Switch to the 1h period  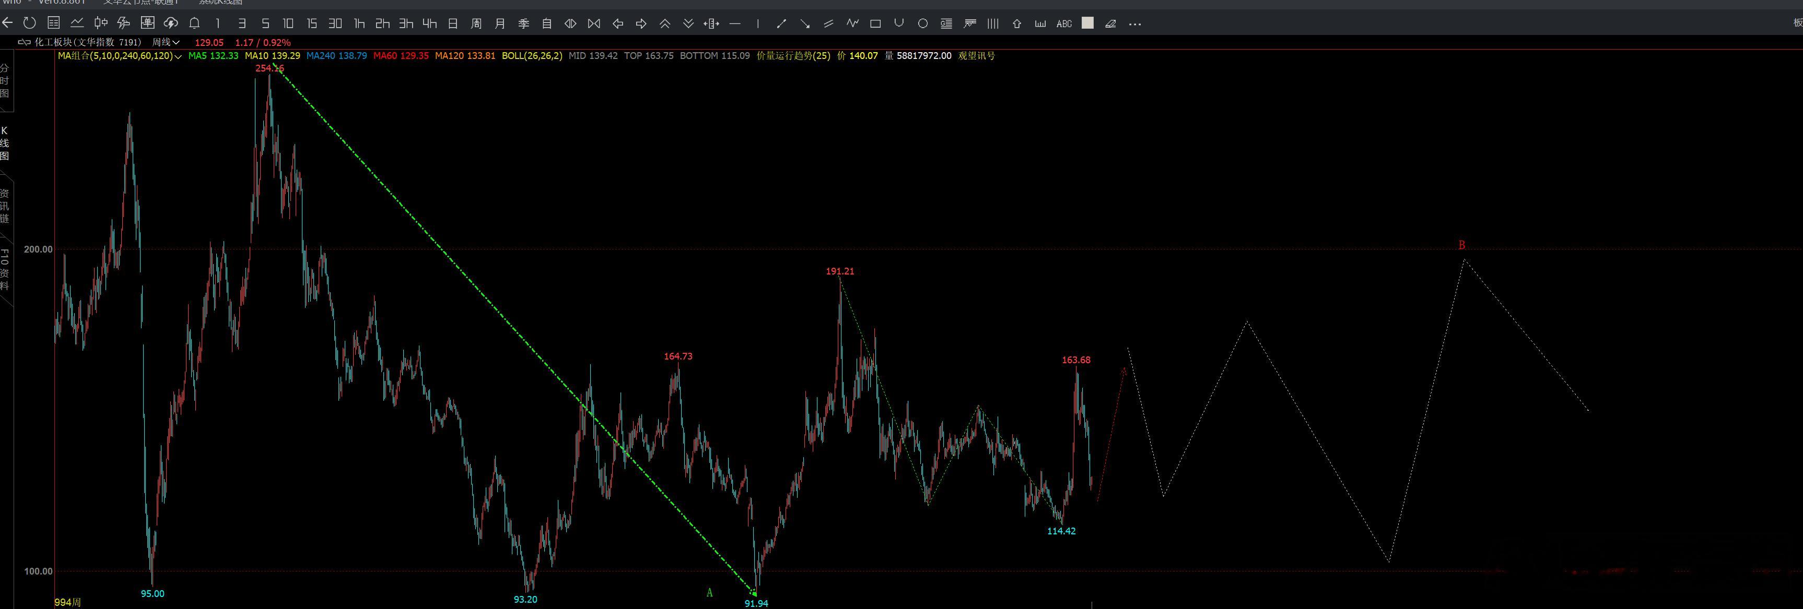click(x=359, y=24)
